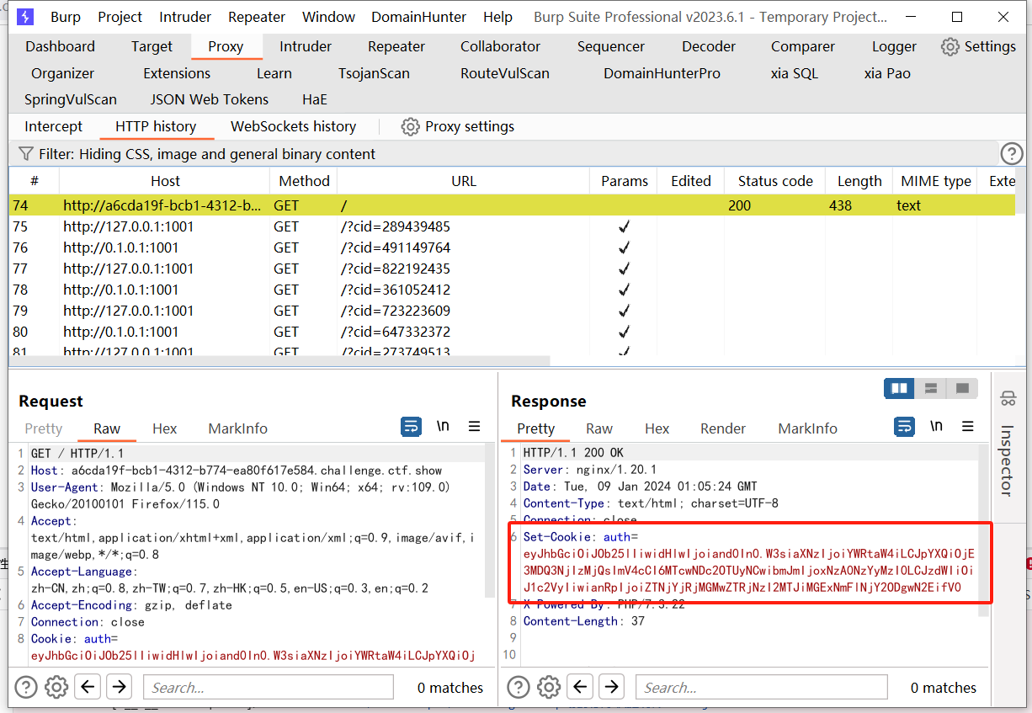Toggle \n non-printable chars in Request panel
Image resolution: width=1032 pixels, height=713 pixels.
443,427
